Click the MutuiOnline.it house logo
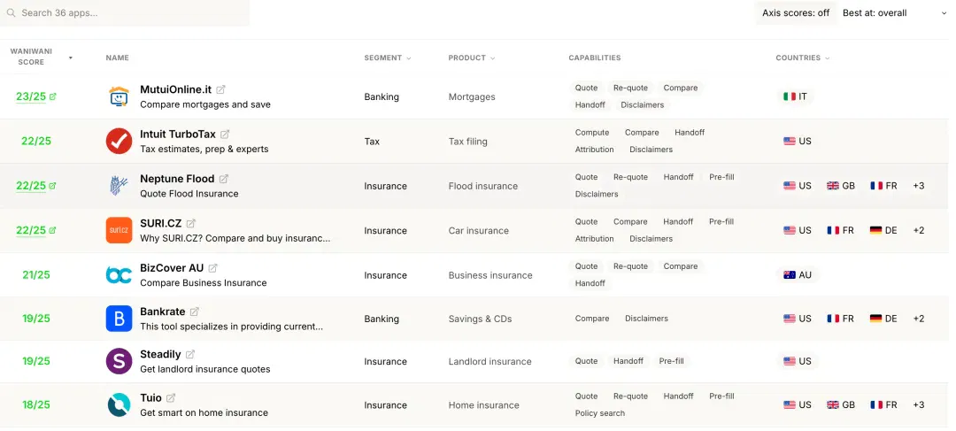 [119, 97]
